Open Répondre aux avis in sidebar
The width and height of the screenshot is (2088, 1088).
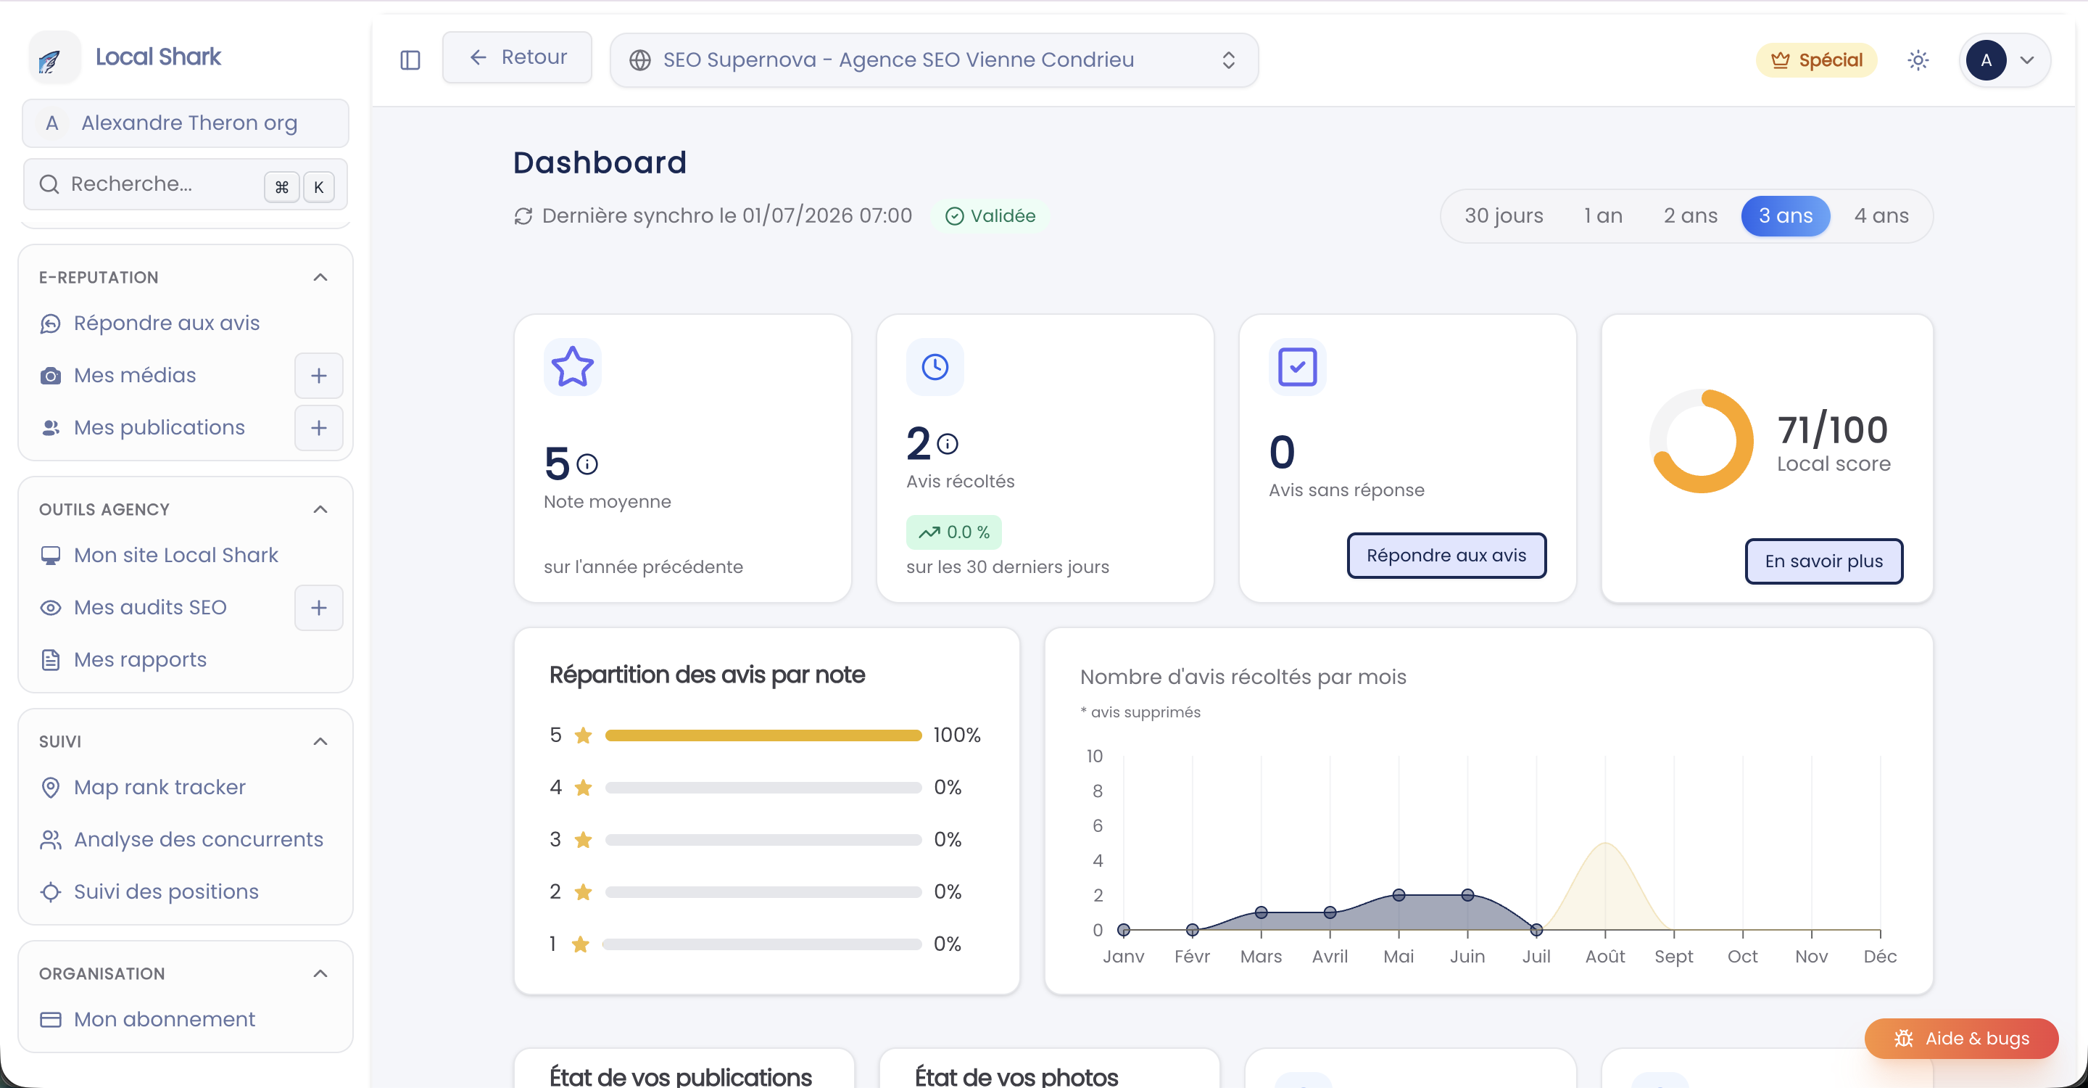tap(166, 323)
